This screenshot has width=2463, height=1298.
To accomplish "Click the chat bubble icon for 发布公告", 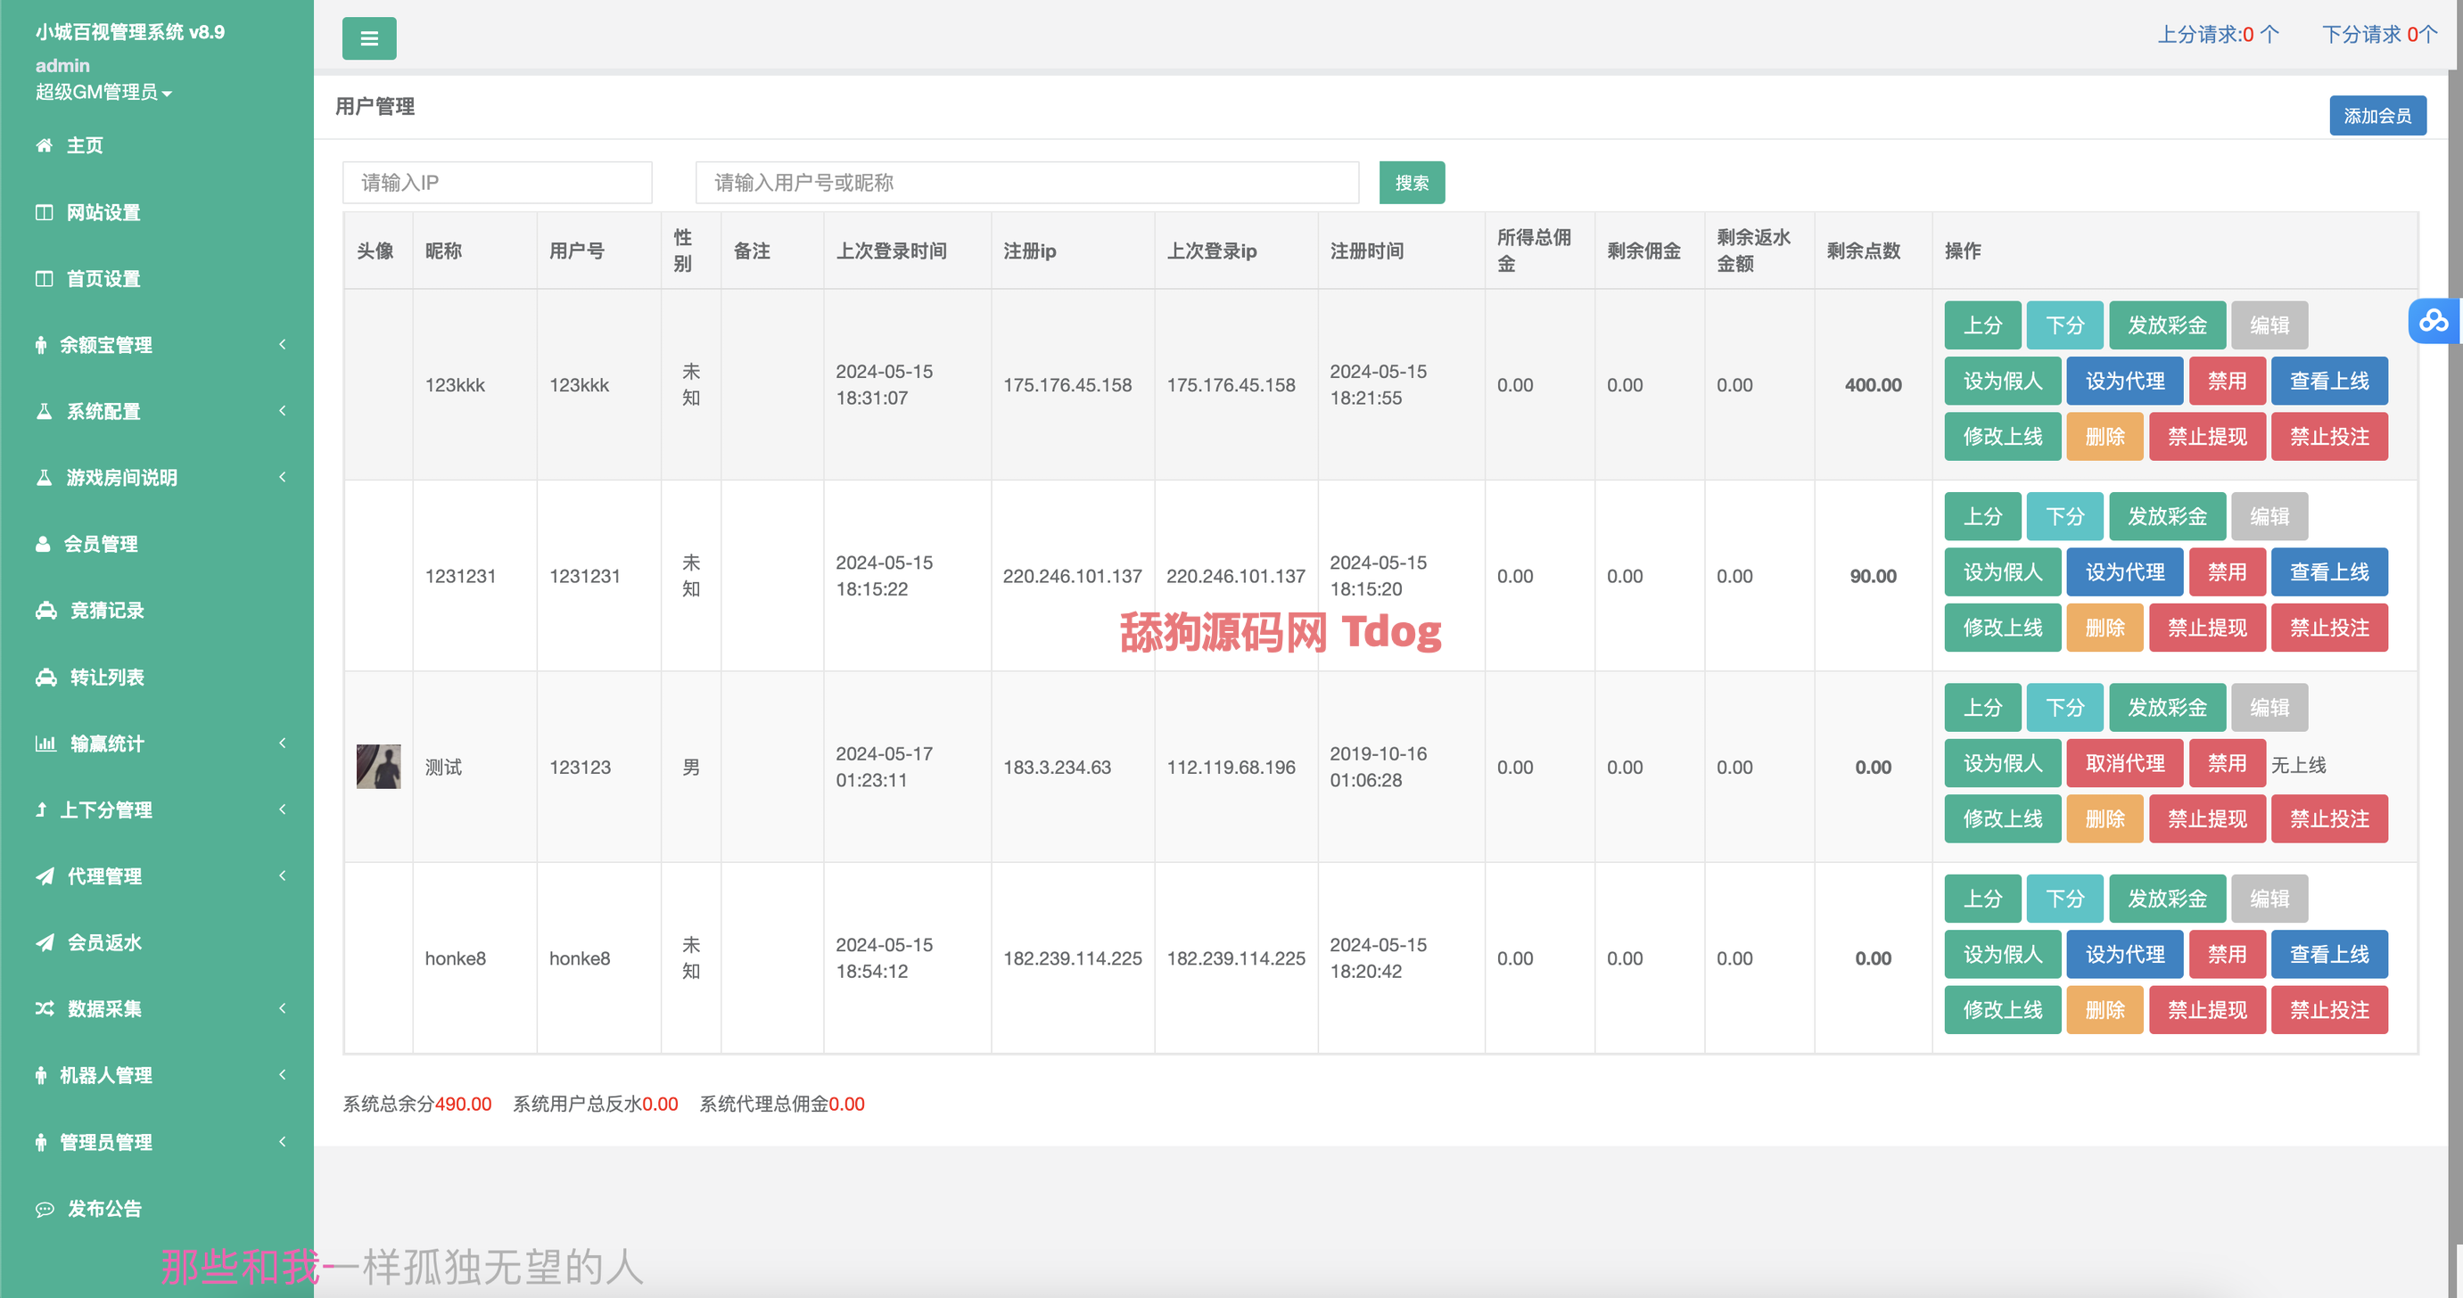I will [x=45, y=1209].
